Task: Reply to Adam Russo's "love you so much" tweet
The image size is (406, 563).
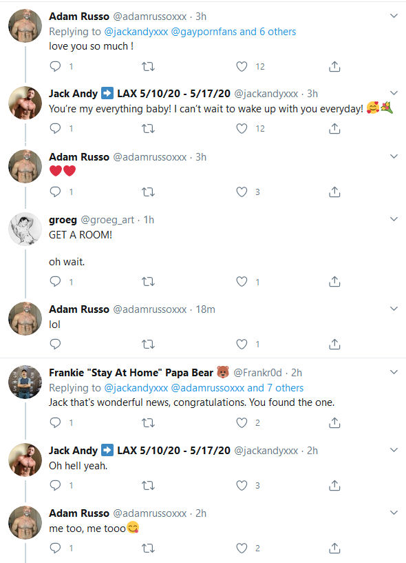Action: coord(55,66)
